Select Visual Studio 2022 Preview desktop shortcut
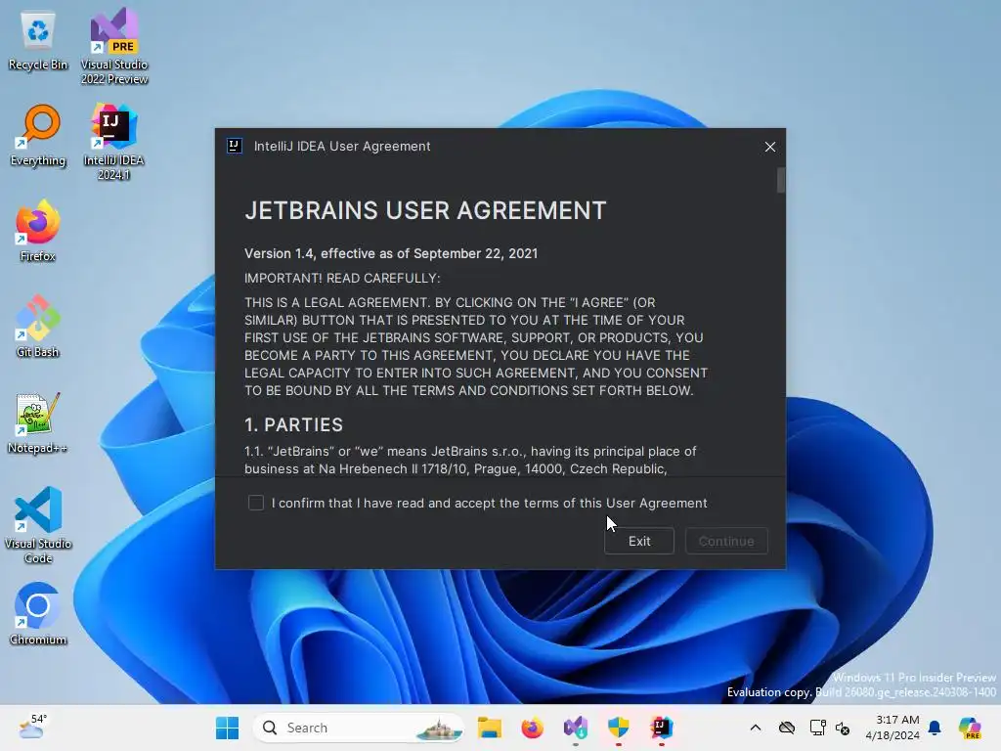Viewport: 1001px width, 751px height. pos(114,46)
